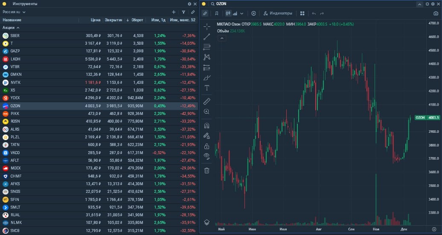Screen dimensions: 442x235
Task: Hide all drawings with eye icon
Action: (x=206, y=157)
